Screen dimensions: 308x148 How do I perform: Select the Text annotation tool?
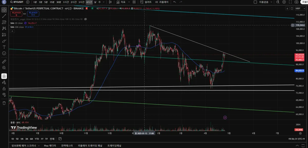coord(4,47)
